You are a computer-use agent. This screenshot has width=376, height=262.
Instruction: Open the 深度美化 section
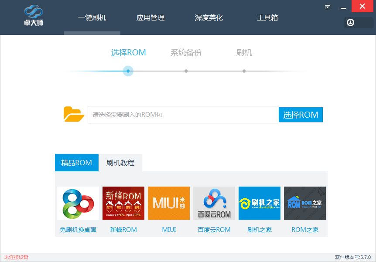[209, 18]
